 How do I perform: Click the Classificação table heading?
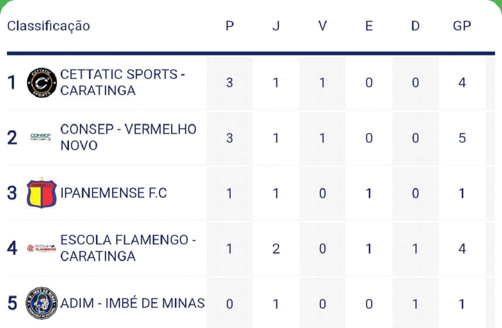coord(48,26)
